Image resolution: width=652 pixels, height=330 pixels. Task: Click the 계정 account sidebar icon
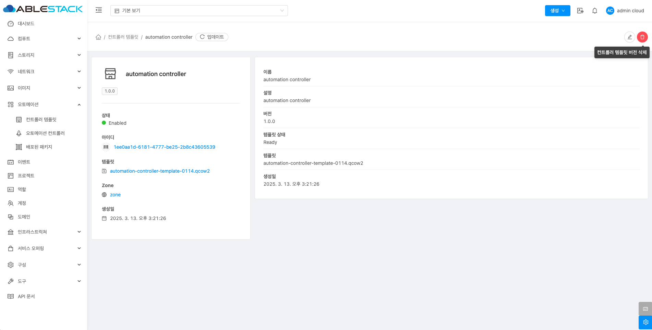pos(11,203)
